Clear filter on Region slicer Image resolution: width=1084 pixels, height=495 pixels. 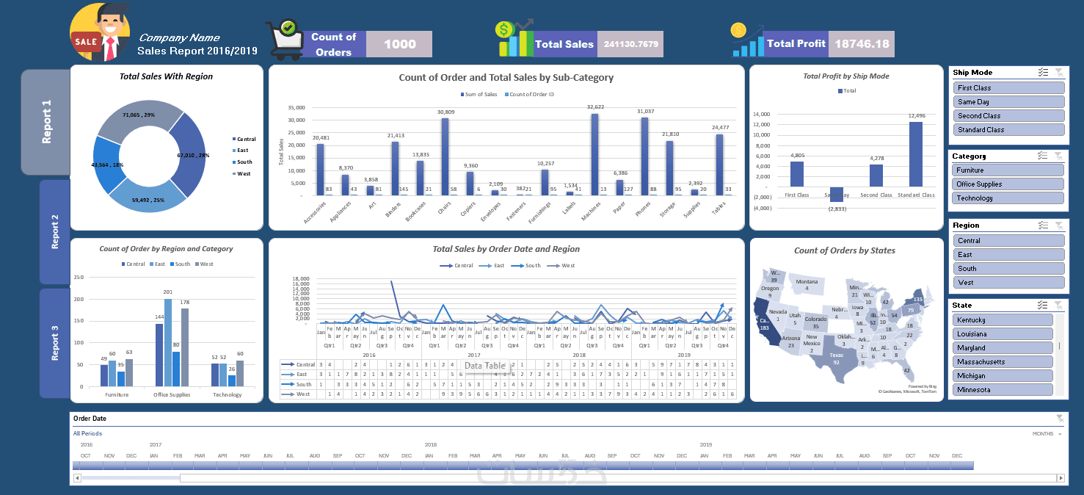tap(1058, 225)
